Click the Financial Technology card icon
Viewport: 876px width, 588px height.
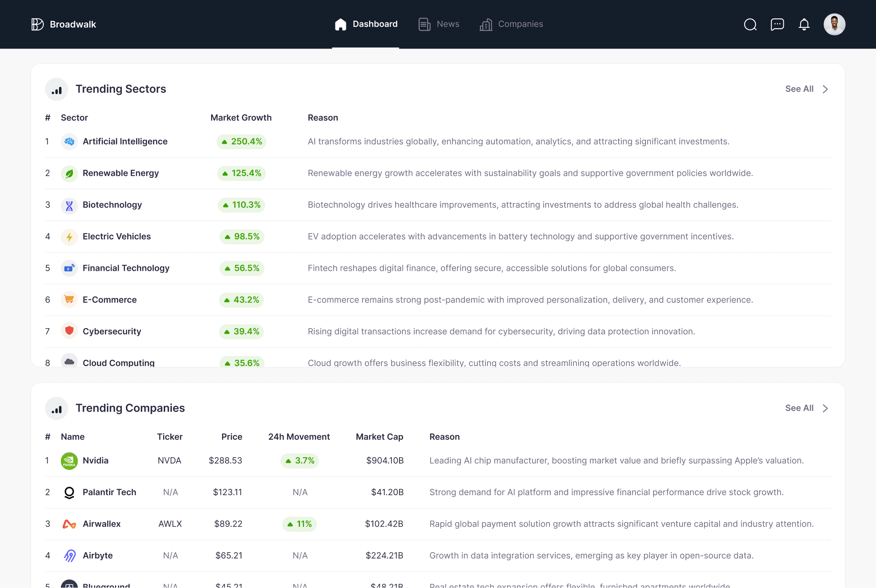(x=69, y=268)
